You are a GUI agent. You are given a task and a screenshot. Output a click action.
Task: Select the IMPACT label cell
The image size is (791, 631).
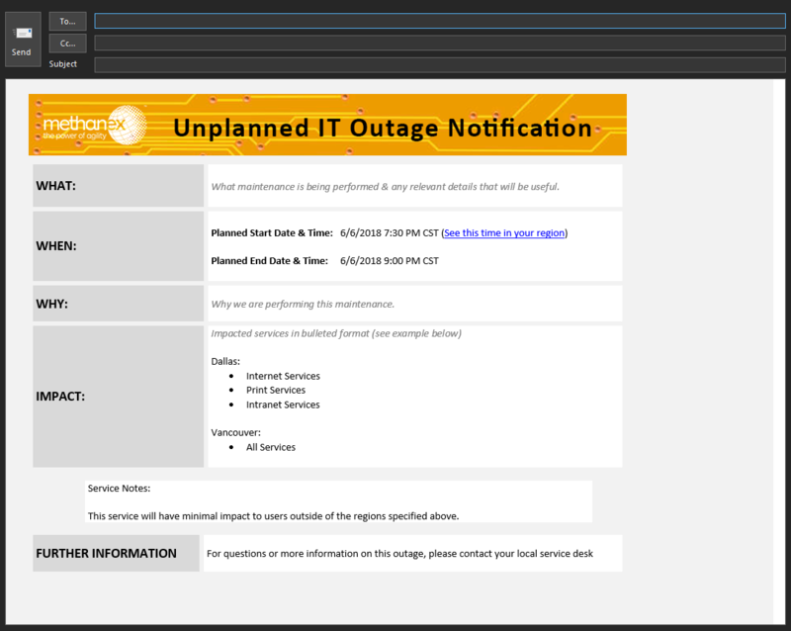click(x=118, y=396)
